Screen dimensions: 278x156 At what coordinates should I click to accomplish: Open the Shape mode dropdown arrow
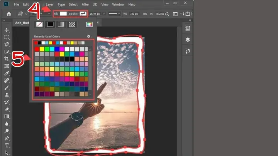coord(49,13)
